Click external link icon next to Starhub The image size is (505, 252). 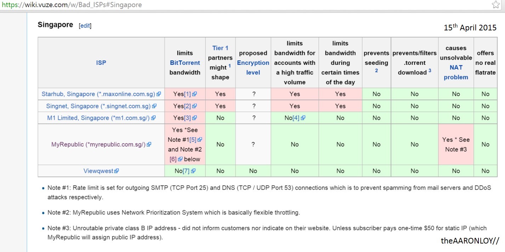pos(159,94)
